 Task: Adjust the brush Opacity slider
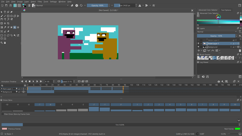pyautogui.click(x=97, y=5)
